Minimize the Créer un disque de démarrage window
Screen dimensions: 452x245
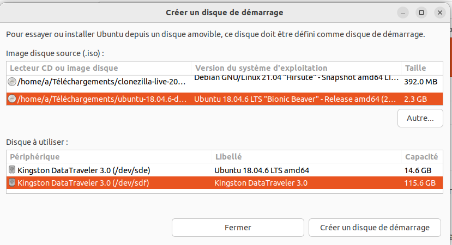(x=403, y=13)
